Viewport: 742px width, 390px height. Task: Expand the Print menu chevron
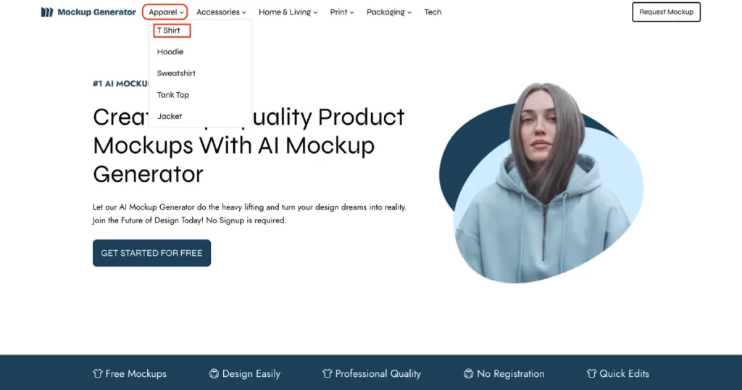pos(351,12)
